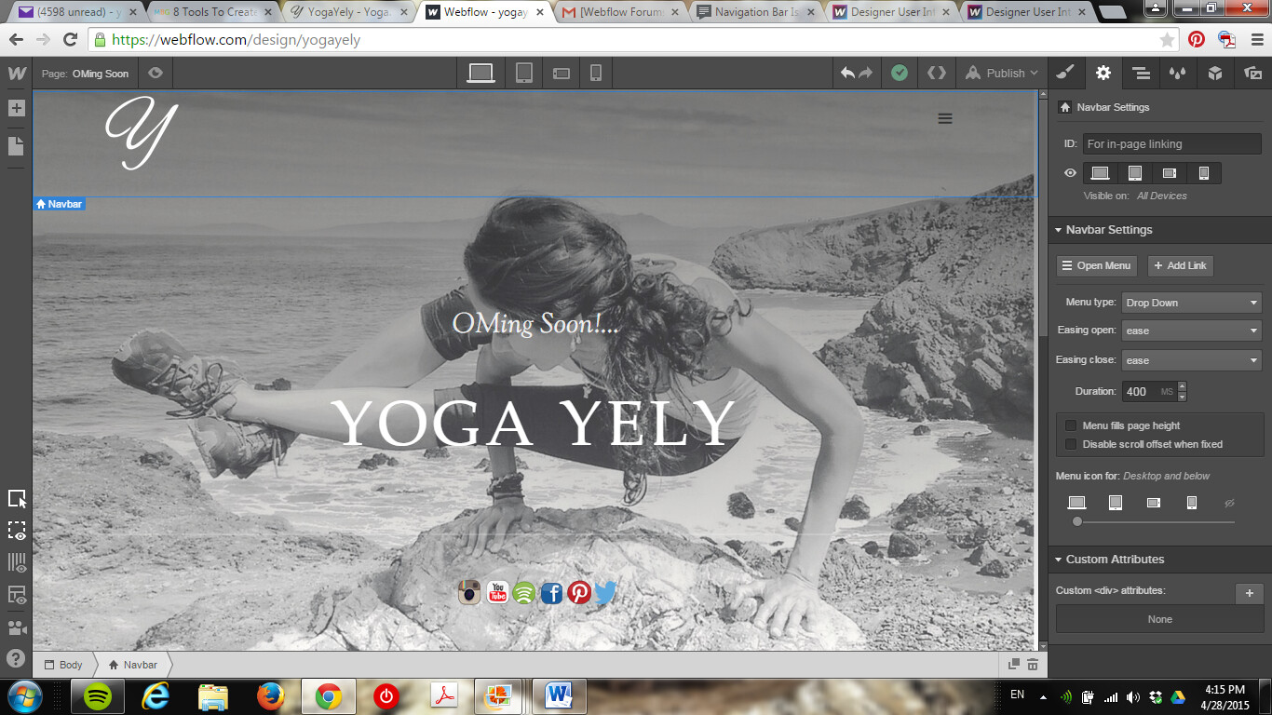Increase Duration with the up arrow
This screenshot has height=715, width=1272.
1183,386
